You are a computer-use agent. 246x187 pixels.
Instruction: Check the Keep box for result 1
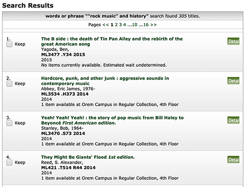tap(9, 44)
